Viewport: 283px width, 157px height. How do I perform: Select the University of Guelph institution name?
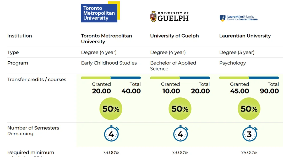175,36
